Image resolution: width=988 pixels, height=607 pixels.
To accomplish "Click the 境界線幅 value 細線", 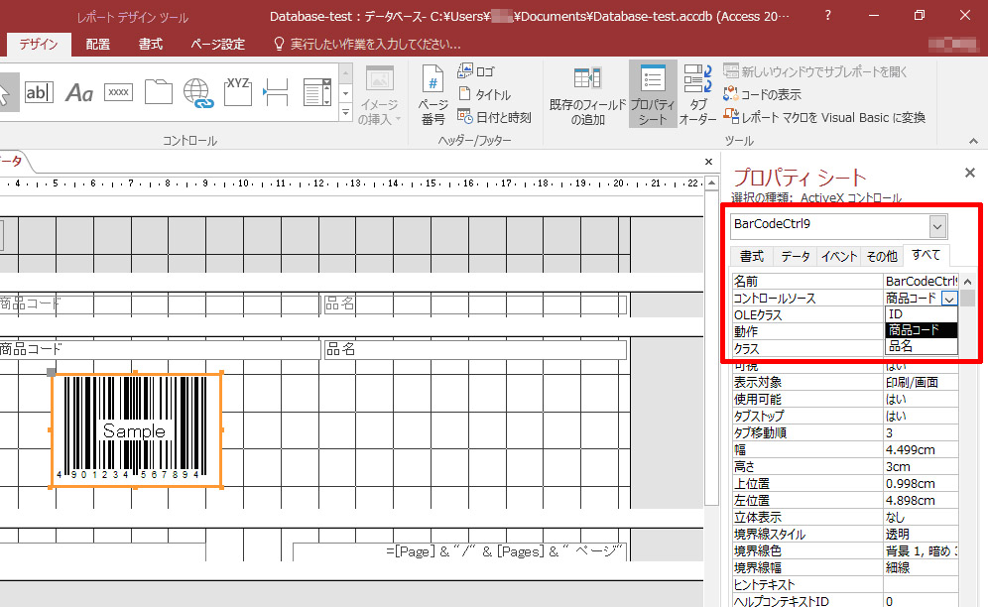I will (921, 568).
